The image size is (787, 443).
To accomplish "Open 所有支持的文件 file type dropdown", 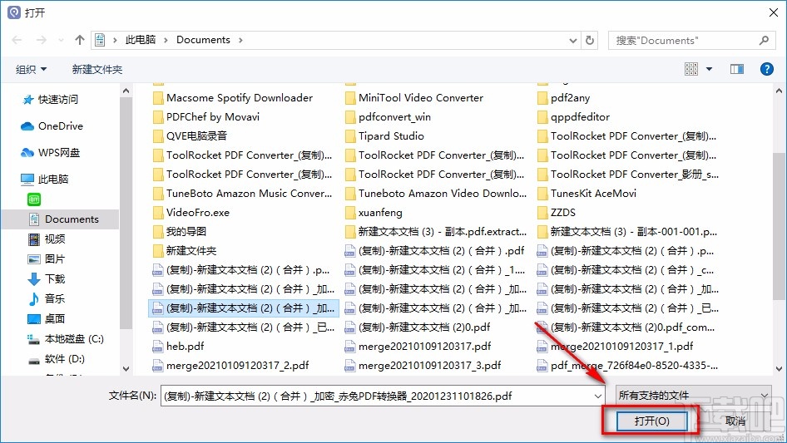I will pyautogui.click(x=694, y=396).
